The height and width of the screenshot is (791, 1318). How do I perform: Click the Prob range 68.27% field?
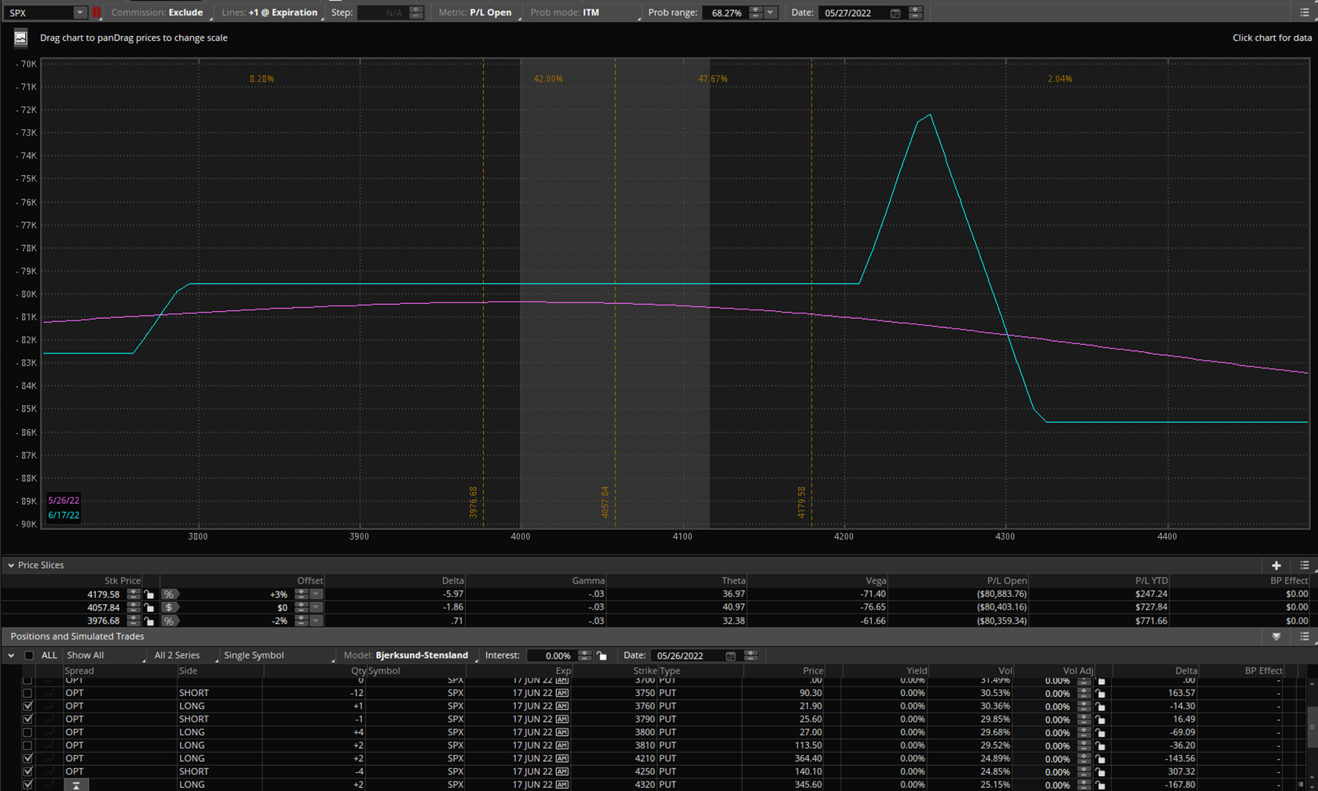pos(726,13)
